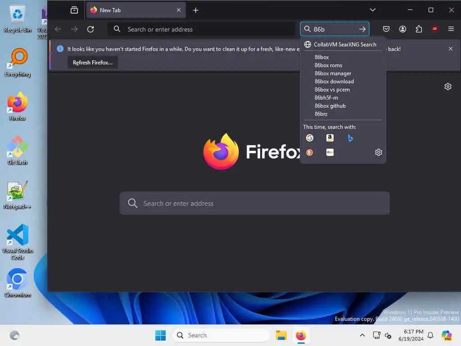Open Firefox View tab list icon
The width and height of the screenshot is (461, 346).
(x=74, y=10)
